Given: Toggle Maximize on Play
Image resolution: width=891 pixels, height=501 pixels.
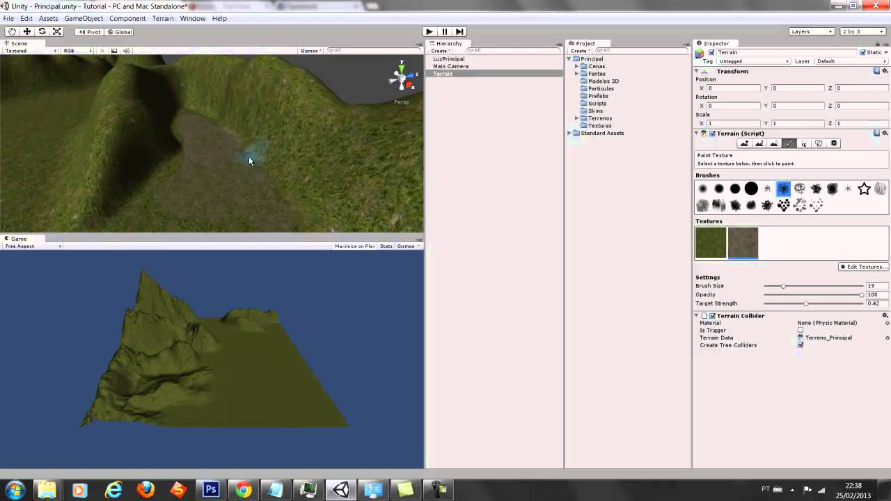Looking at the screenshot, I should 355,246.
